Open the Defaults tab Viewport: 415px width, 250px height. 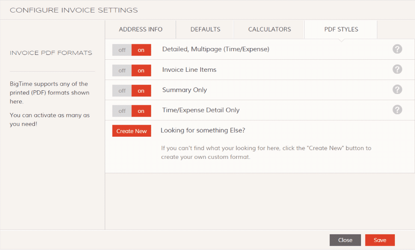coord(205,29)
